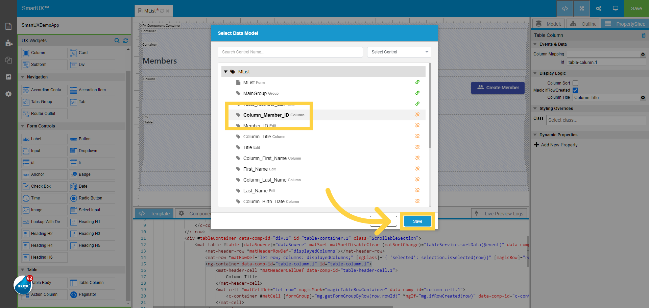The image size is (649, 308).
Task: Open the Select Control dropdown
Action: tap(399, 52)
